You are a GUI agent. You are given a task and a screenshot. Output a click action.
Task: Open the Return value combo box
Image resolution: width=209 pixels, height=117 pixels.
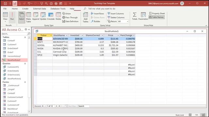coord(123,21)
